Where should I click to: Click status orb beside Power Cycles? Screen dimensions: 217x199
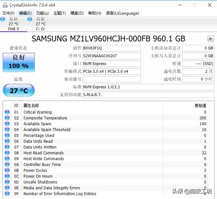coord(7,171)
